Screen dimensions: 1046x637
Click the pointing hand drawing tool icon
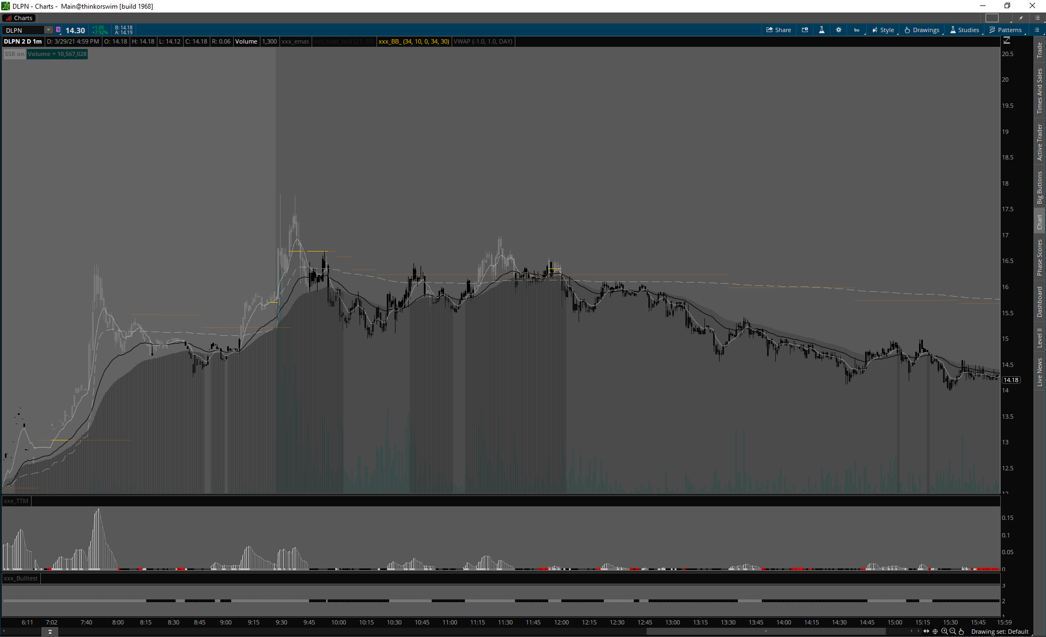coord(962,632)
